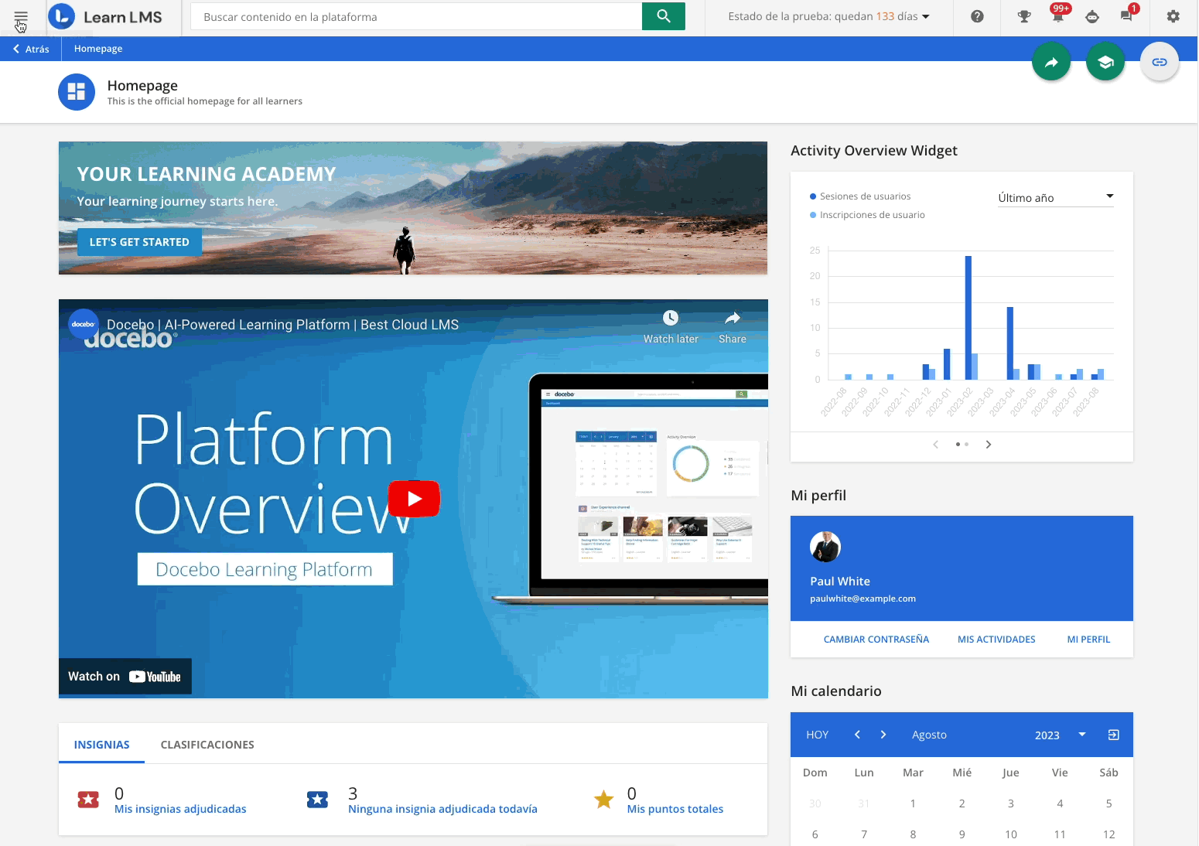This screenshot has width=1199, height=846.
Task: Select August 5 in calendar
Action: point(1108,803)
